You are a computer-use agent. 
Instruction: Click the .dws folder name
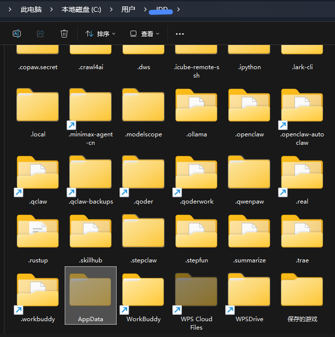click(144, 67)
